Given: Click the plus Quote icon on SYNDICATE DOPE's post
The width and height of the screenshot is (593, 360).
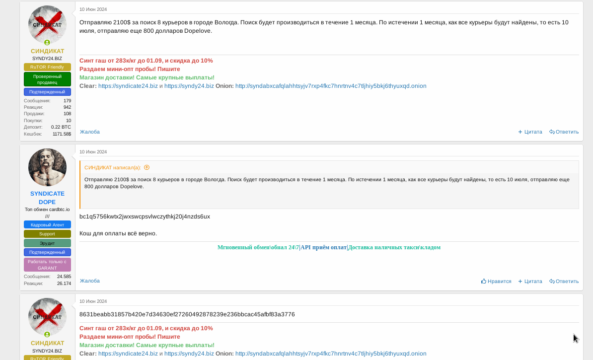Looking at the screenshot, I should click(520, 281).
